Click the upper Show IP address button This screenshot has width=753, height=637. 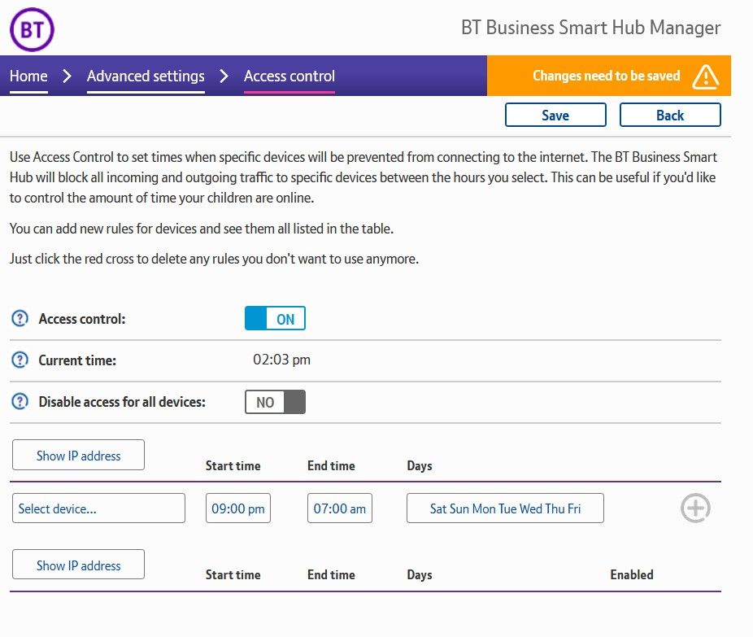point(78,455)
